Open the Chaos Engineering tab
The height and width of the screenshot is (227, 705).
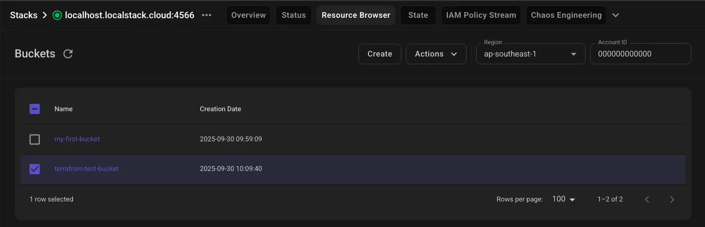(x=566, y=15)
